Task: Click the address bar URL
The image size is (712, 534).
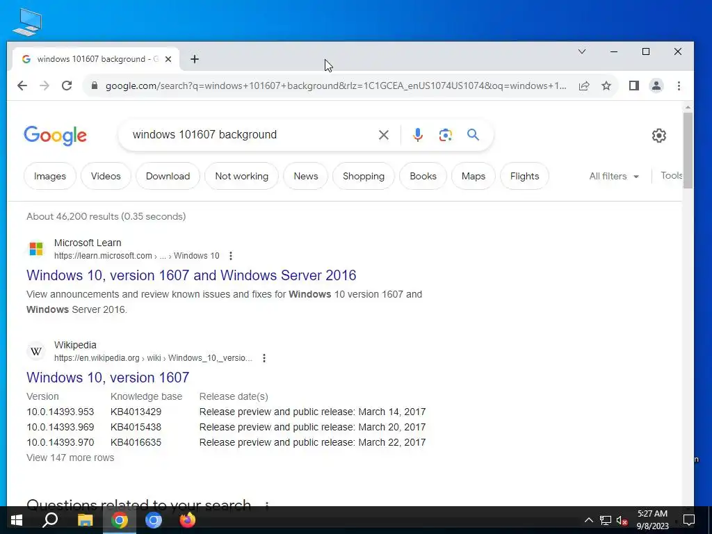Action: [x=336, y=86]
